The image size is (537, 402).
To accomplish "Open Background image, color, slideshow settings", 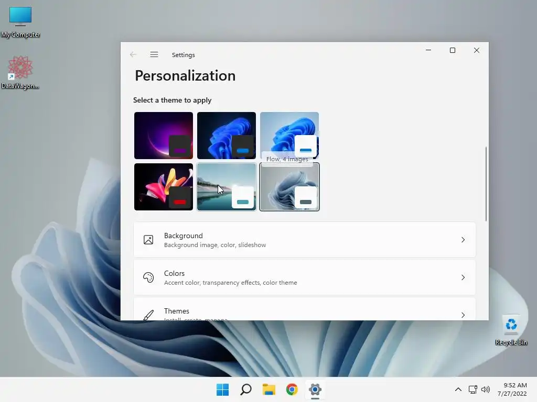I will coord(305,240).
